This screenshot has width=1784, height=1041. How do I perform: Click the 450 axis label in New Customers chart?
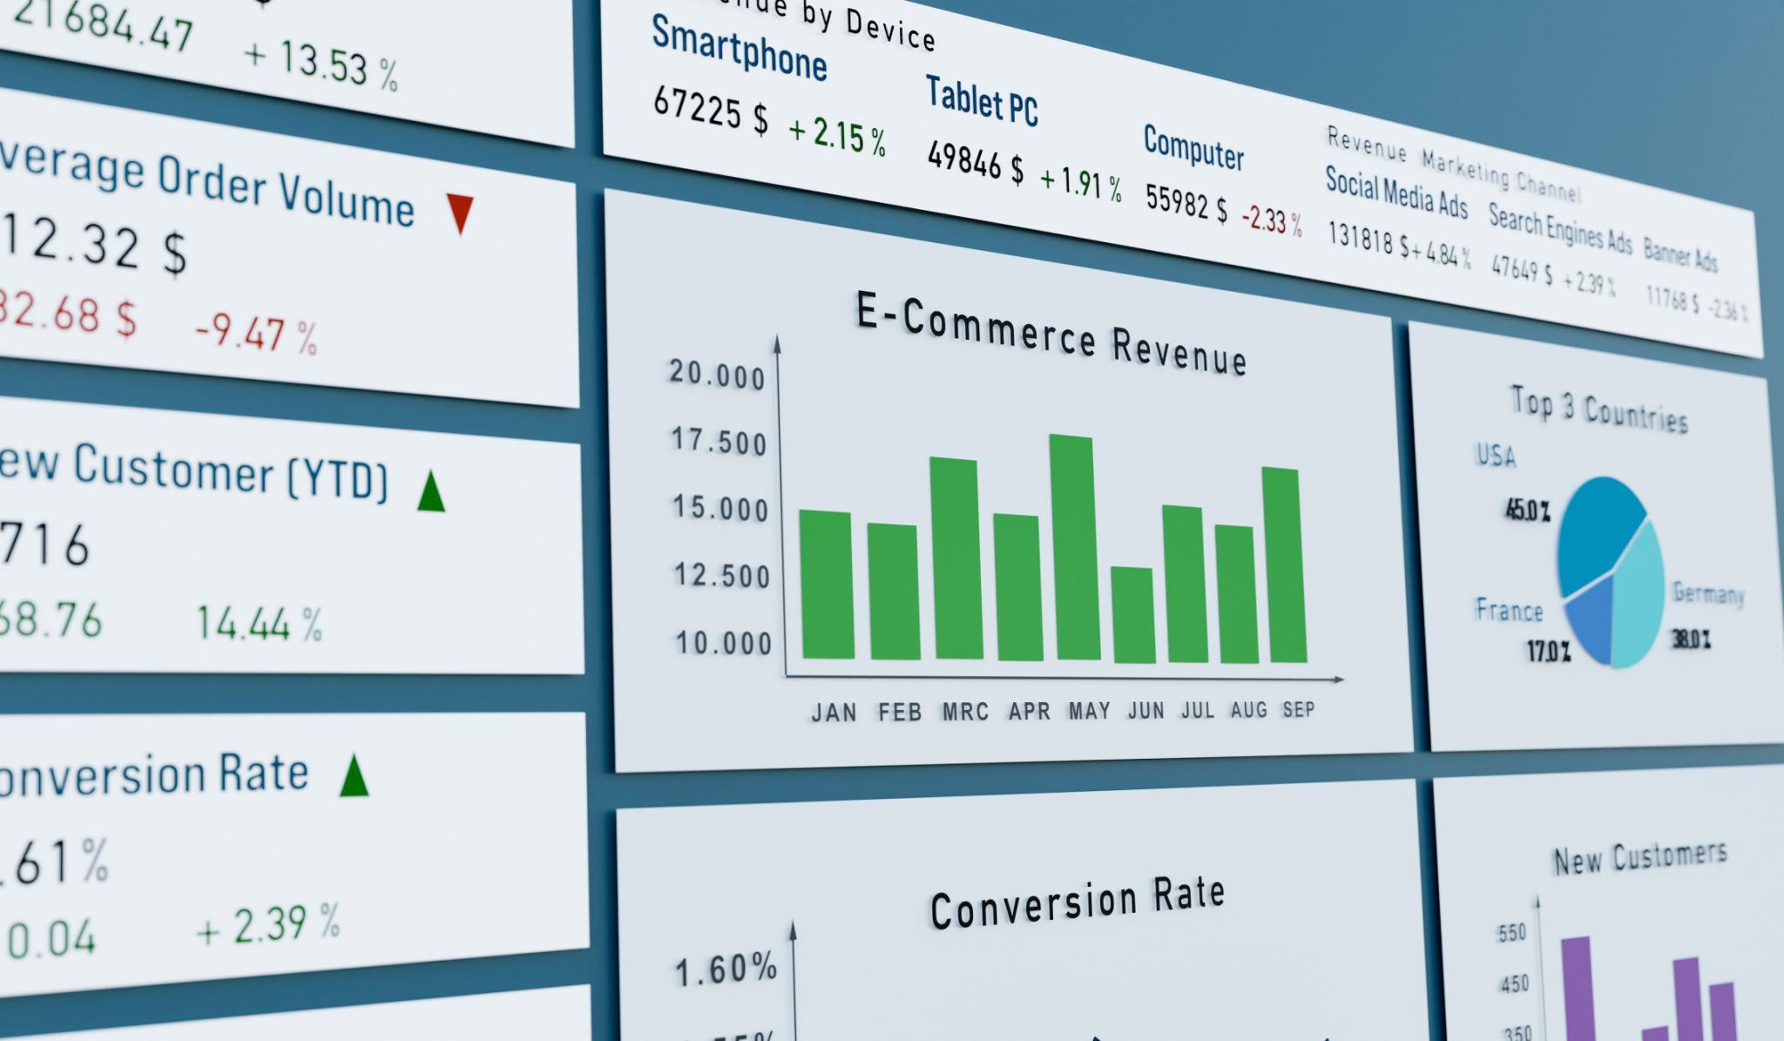(x=1514, y=984)
